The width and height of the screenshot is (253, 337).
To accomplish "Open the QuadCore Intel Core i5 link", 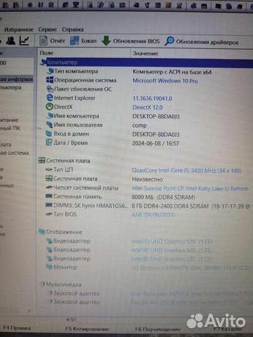I will coord(187,170).
